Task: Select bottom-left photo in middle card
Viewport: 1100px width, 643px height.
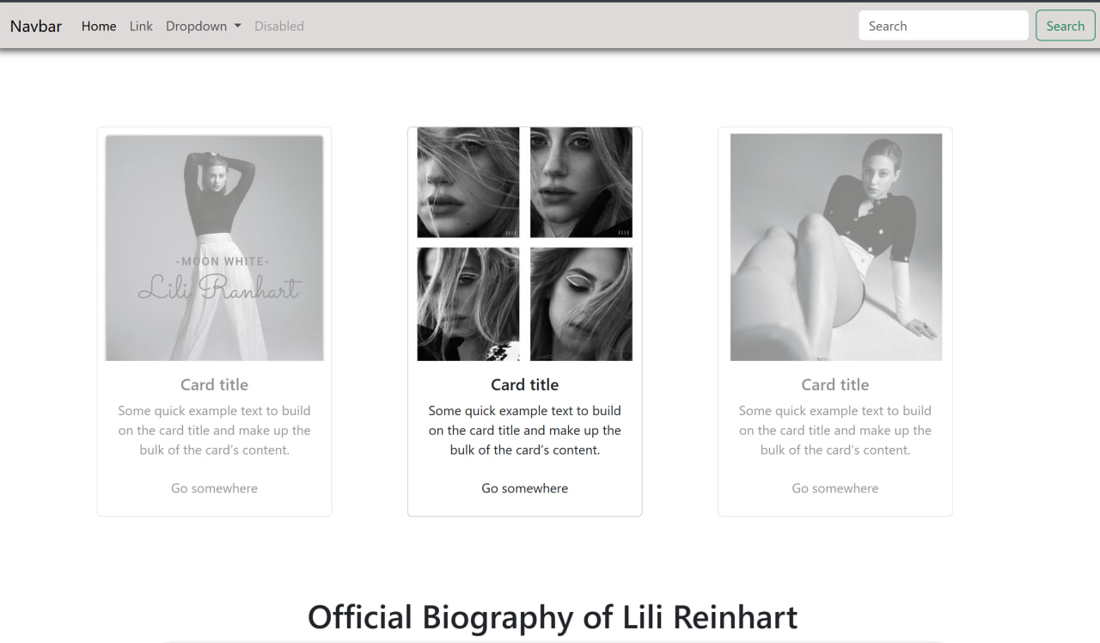Action: (467, 304)
